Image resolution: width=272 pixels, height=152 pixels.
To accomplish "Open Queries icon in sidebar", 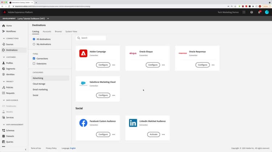I will pyautogui.click(x=4, y=142).
